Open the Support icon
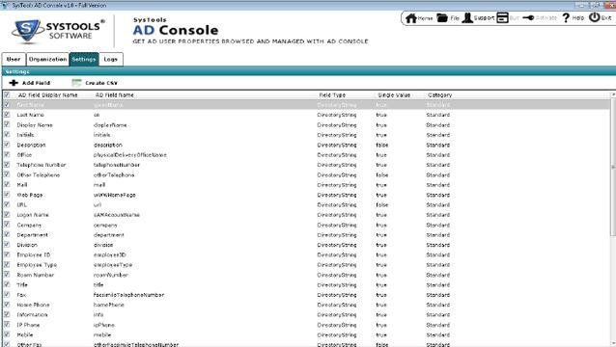 click(467, 18)
